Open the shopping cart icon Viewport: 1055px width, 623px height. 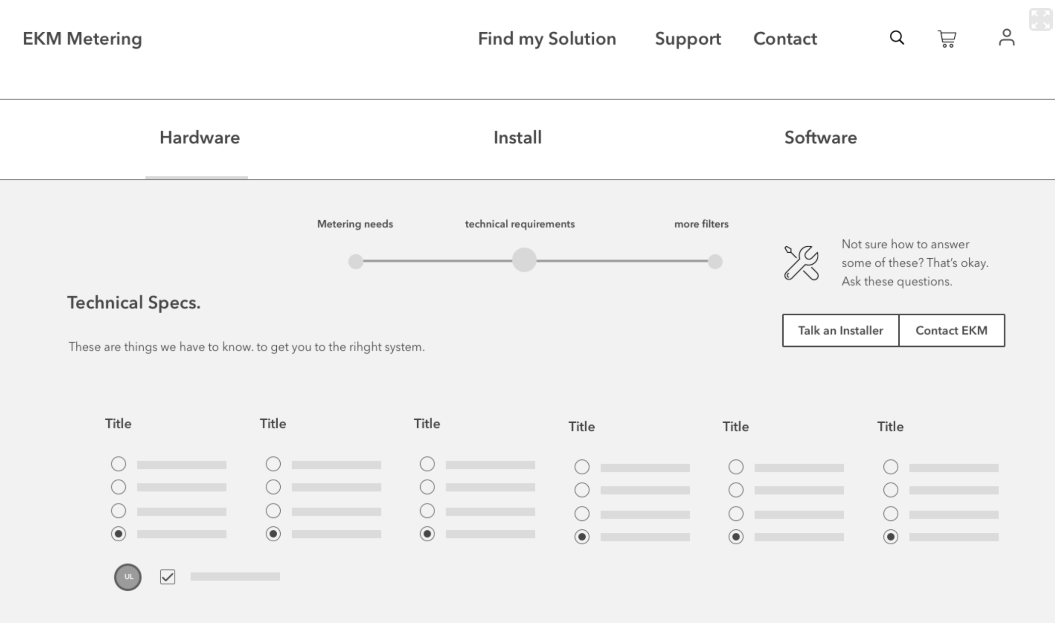(947, 39)
